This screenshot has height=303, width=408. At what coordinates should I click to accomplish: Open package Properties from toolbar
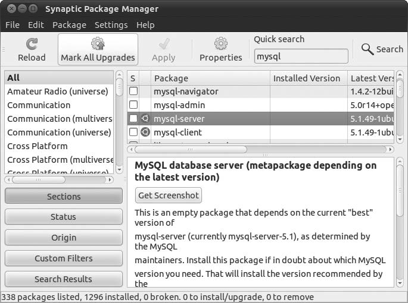coord(220,49)
